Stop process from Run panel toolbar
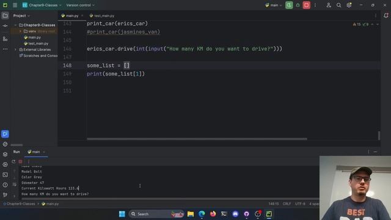391x220 pixels. pyautogui.click(x=20, y=161)
